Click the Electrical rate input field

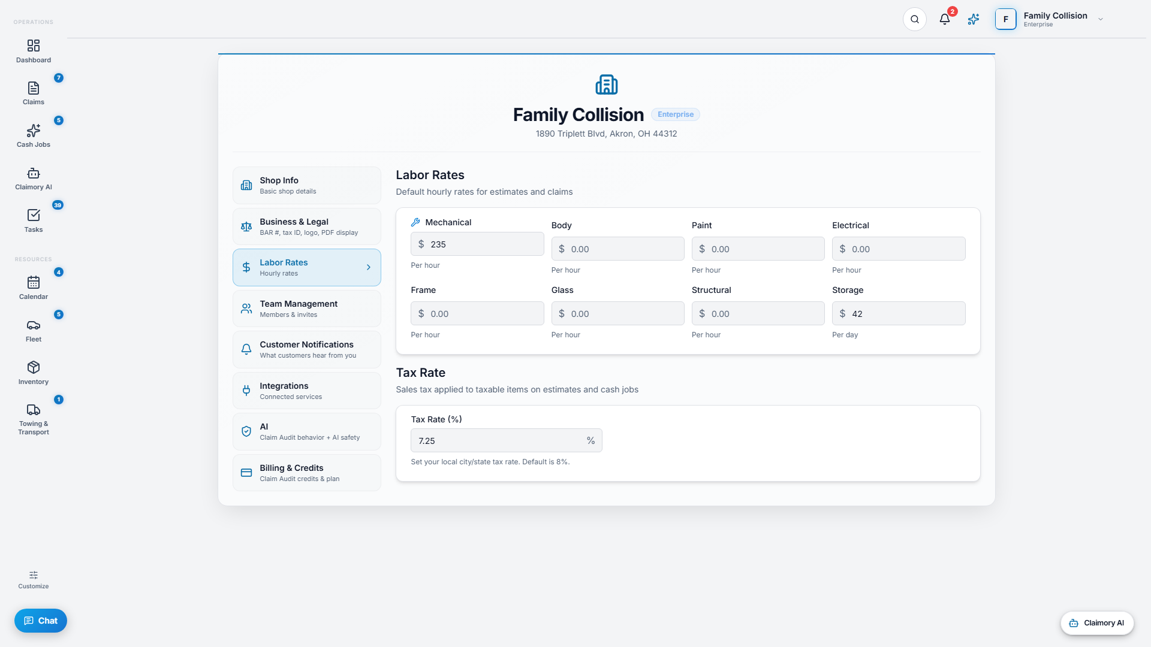click(899, 249)
